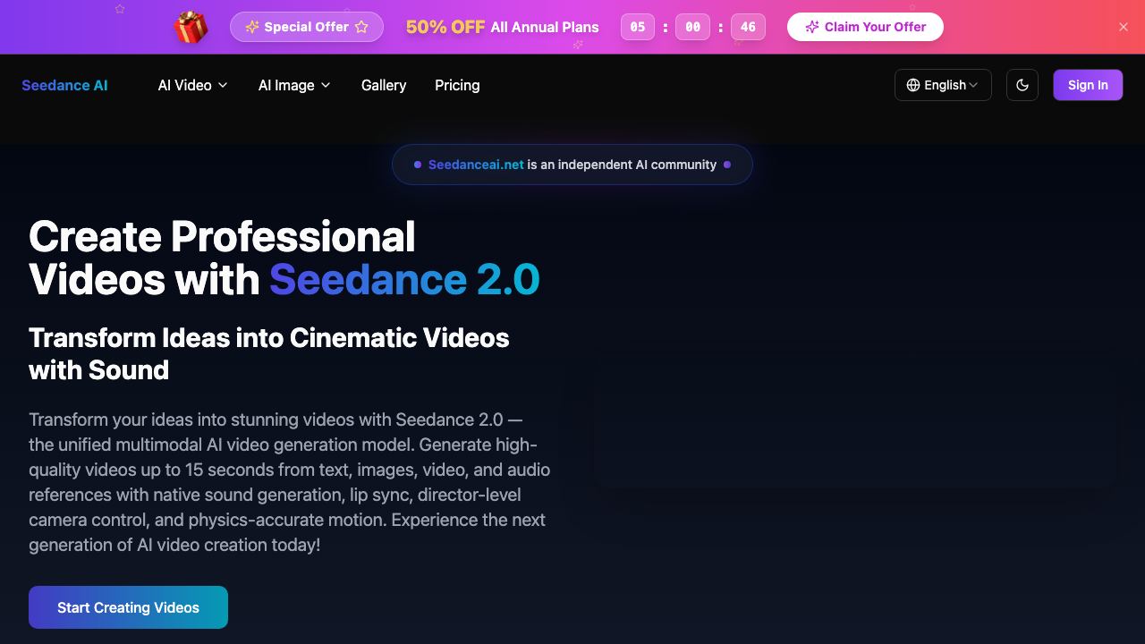The width and height of the screenshot is (1145, 644).
Task: Open the Gallery page
Action: pyautogui.click(x=384, y=85)
